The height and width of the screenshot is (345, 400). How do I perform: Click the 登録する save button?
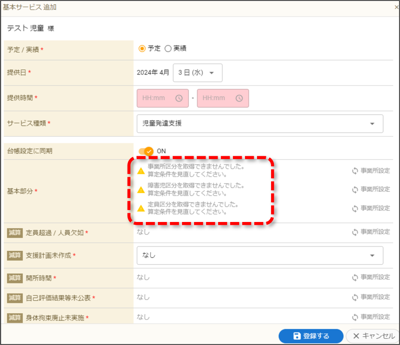coord(311,336)
